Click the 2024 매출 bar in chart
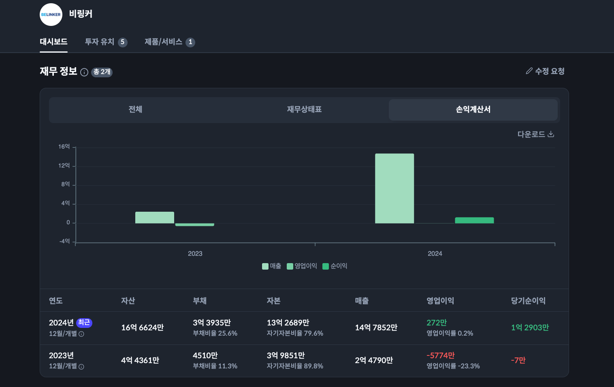614x387 pixels. pos(394,188)
